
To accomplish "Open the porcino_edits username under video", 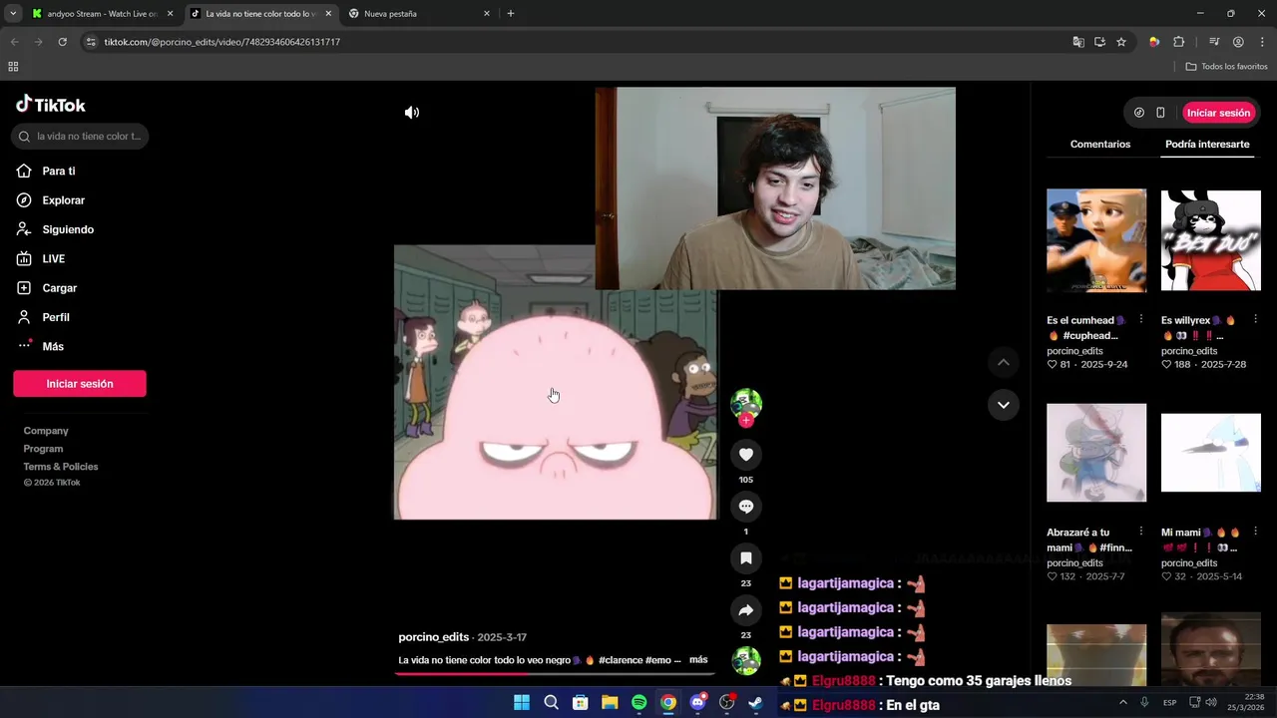I will (433, 637).
